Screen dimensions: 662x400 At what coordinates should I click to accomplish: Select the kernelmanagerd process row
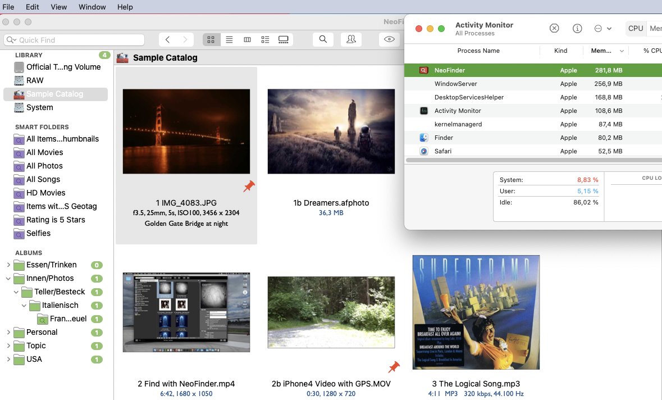533,124
